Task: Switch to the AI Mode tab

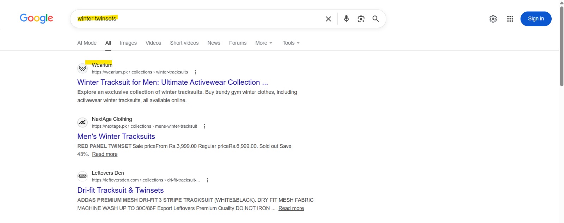Action: click(87, 43)
